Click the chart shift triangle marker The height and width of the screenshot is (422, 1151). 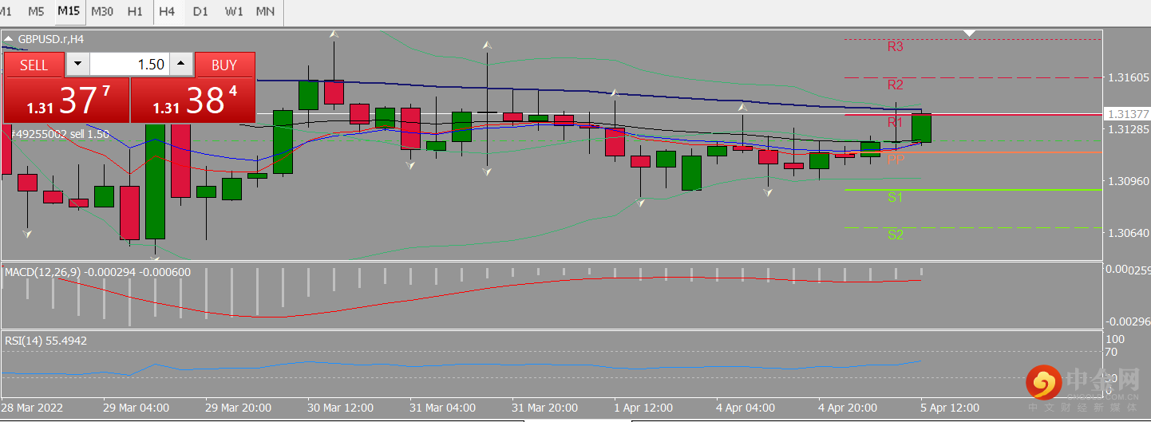pyautogui.click(x=970, y=34)
